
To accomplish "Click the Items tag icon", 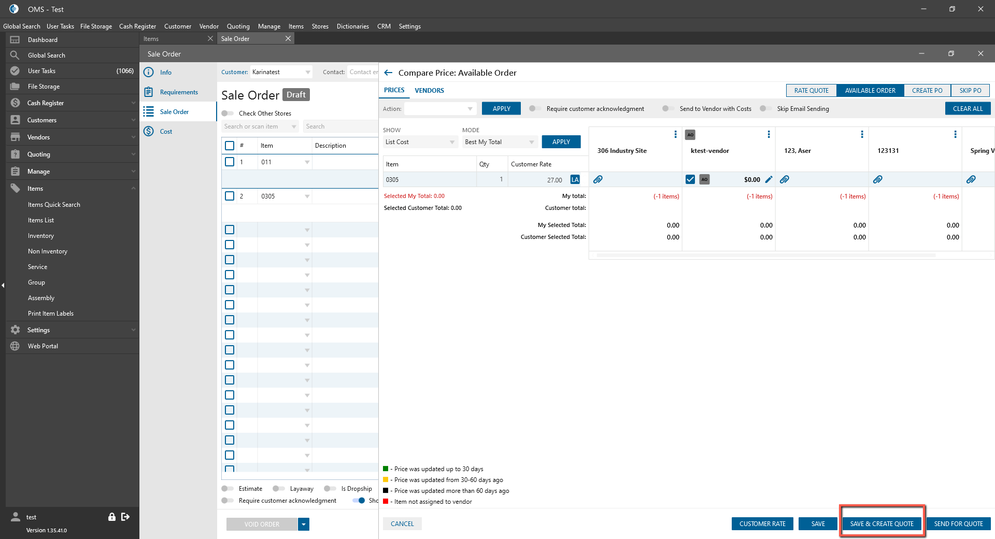I will tap(15, 189).
